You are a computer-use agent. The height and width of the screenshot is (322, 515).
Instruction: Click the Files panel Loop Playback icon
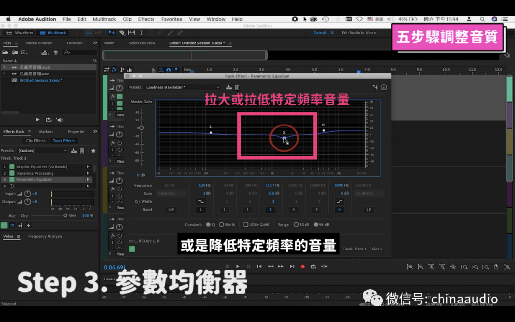[48, 120]
